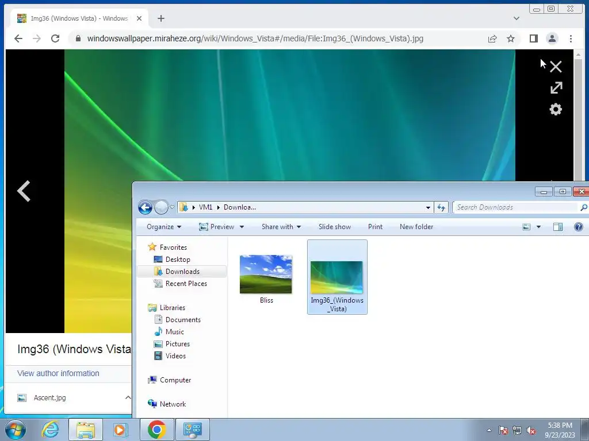This screenshot has width=589, height=441.
Task: Toggle the preview pane
Action: (x=558, y=227)
